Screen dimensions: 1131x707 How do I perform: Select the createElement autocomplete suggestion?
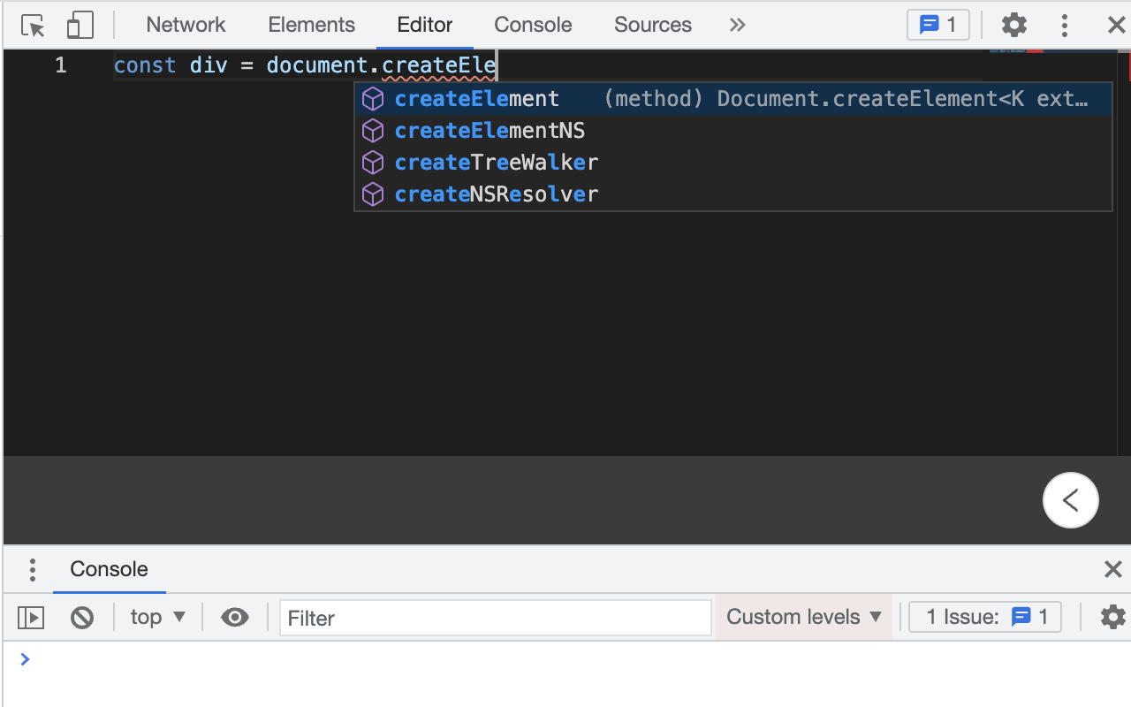(477, 98)
